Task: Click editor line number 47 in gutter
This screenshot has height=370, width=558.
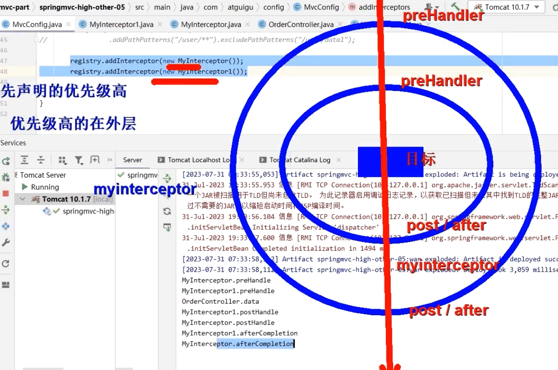Action: tap(4, 61)
